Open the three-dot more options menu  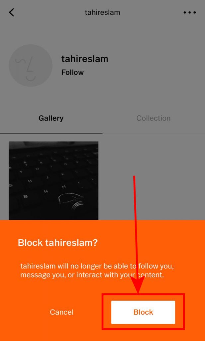pyautogui.click(x=189, y=12)
